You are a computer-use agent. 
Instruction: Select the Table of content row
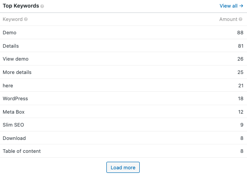point(124,151)
